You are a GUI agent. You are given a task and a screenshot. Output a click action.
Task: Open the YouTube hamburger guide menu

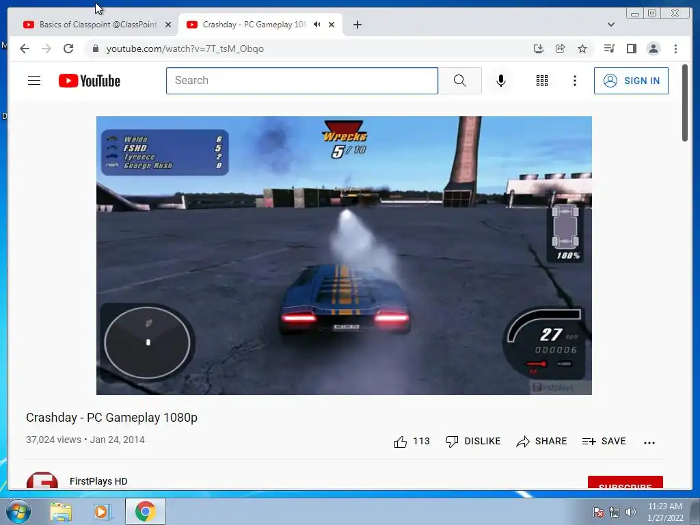34,81
